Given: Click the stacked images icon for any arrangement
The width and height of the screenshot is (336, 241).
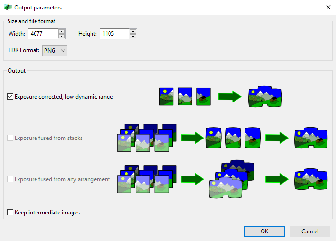Looking at the screenshot, I should pos(146,179).
